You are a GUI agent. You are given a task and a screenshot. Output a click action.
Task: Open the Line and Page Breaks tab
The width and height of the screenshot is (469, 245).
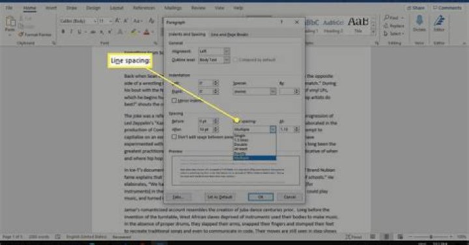click(x=229, y=34)
